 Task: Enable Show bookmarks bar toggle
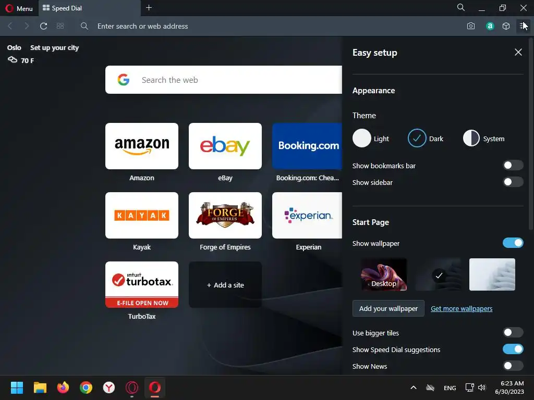[513, 165]
